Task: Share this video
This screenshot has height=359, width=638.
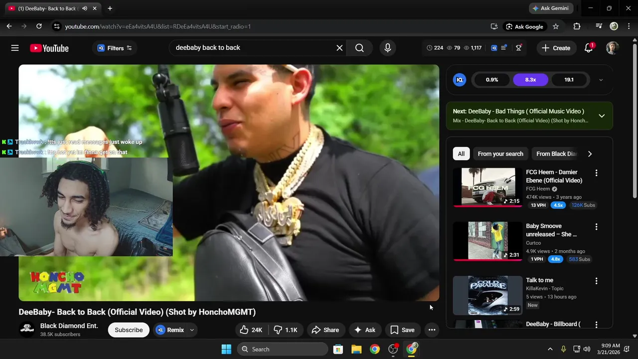Action: point(325,330)
